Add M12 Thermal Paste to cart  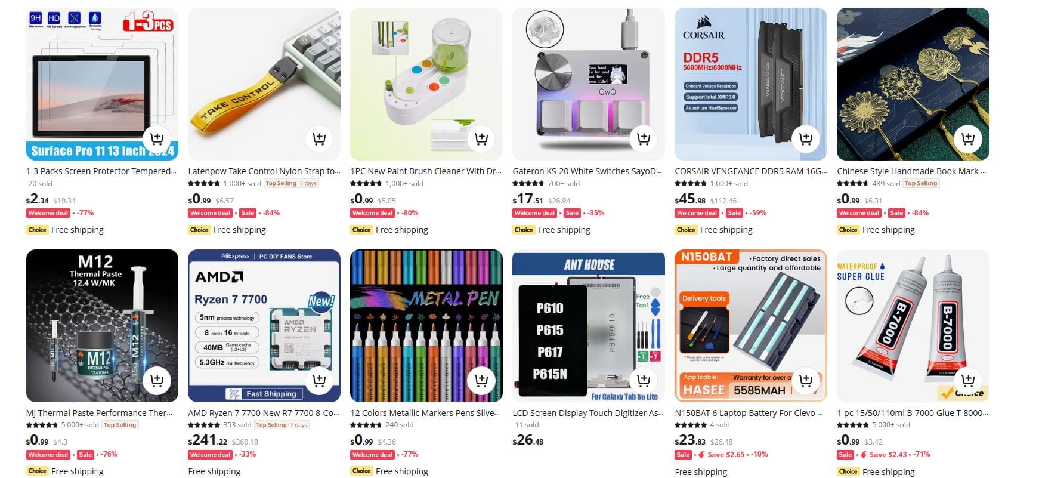(157, 380)
